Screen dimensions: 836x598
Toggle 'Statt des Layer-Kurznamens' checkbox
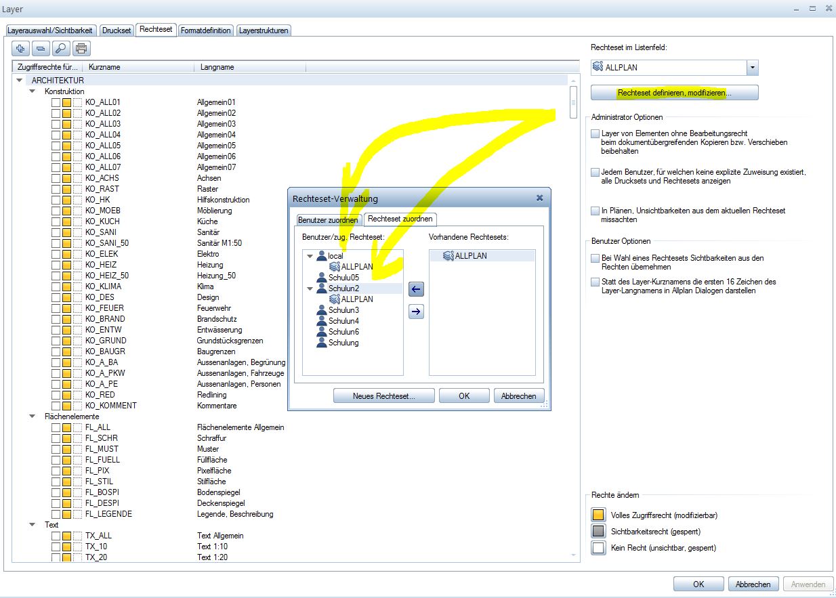coord(595,282)
